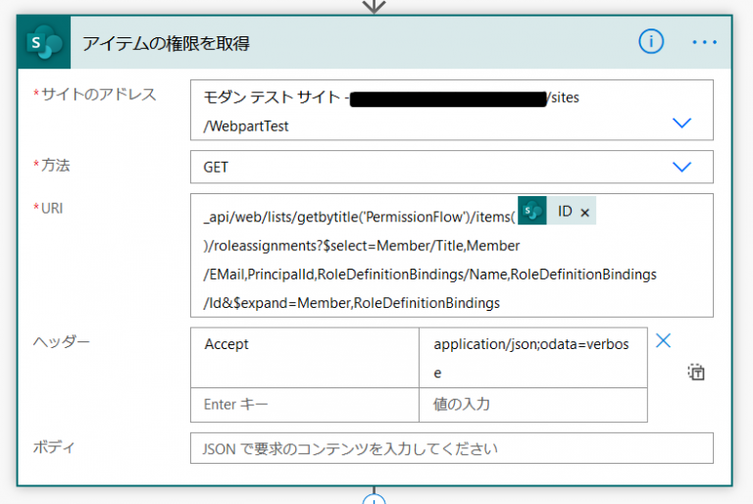Delete the Accept header row
The width and height of the screenshot is (753, 504).
point(663,340)
